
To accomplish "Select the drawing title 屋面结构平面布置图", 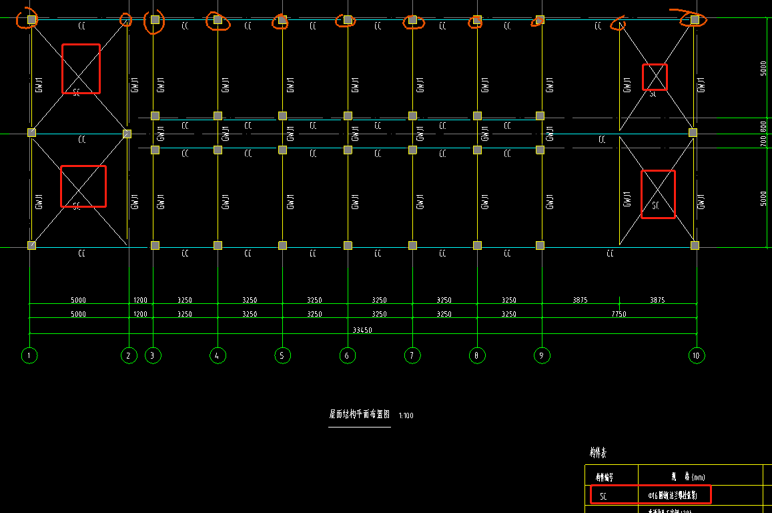I will click(x=360, y=414).
